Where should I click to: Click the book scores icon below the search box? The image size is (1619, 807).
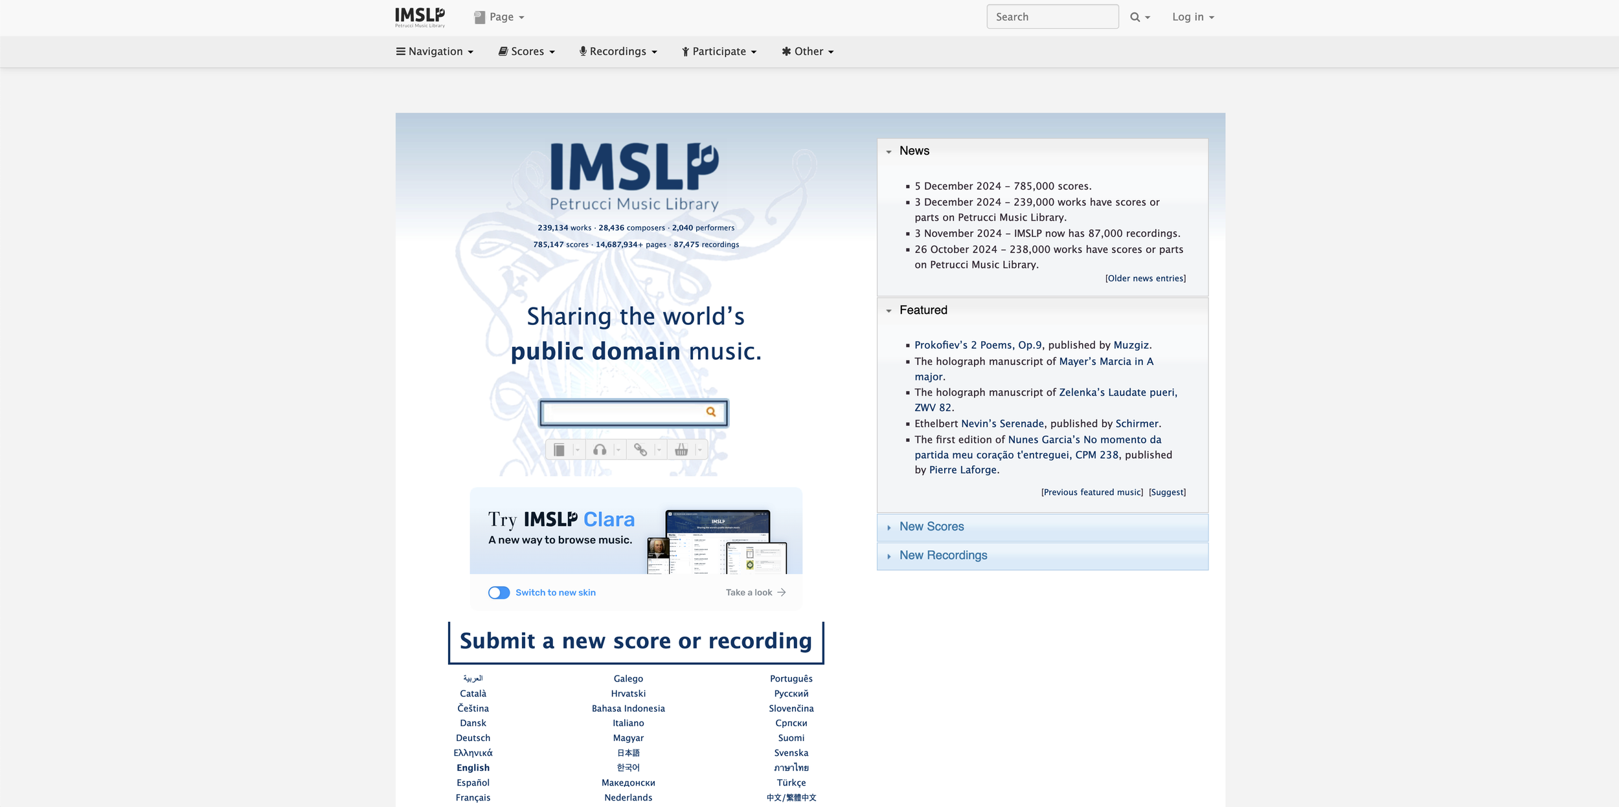pos(559,450)
